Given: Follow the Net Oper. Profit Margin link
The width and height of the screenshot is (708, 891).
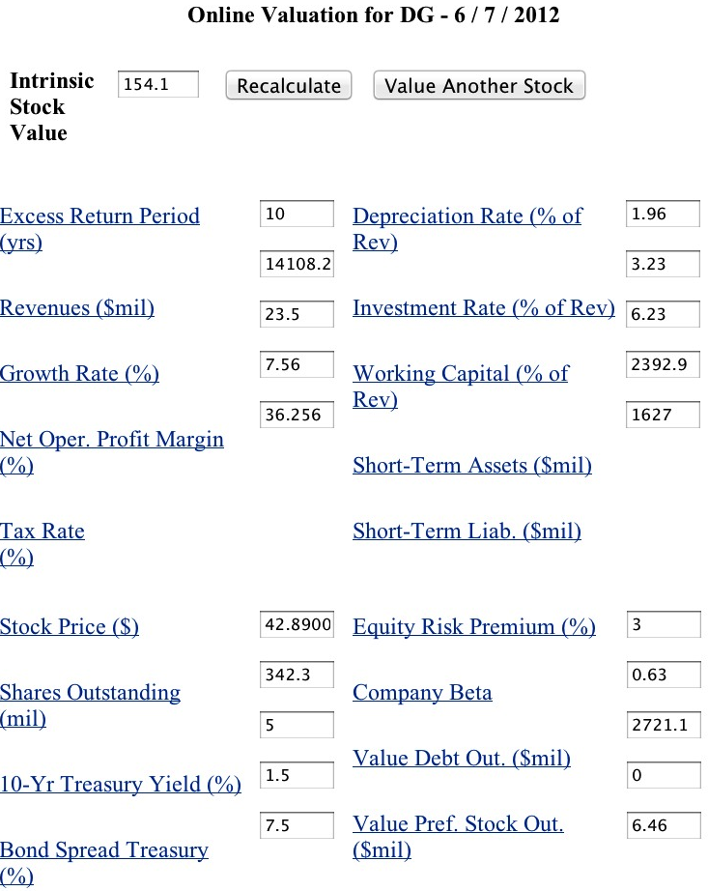Looking at the screenshot, I should click(112, 440).
